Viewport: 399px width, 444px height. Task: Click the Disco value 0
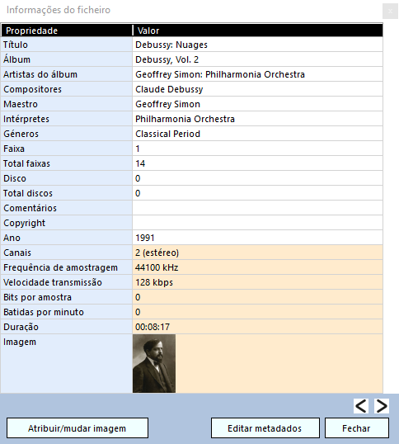(x=138, y=178)
